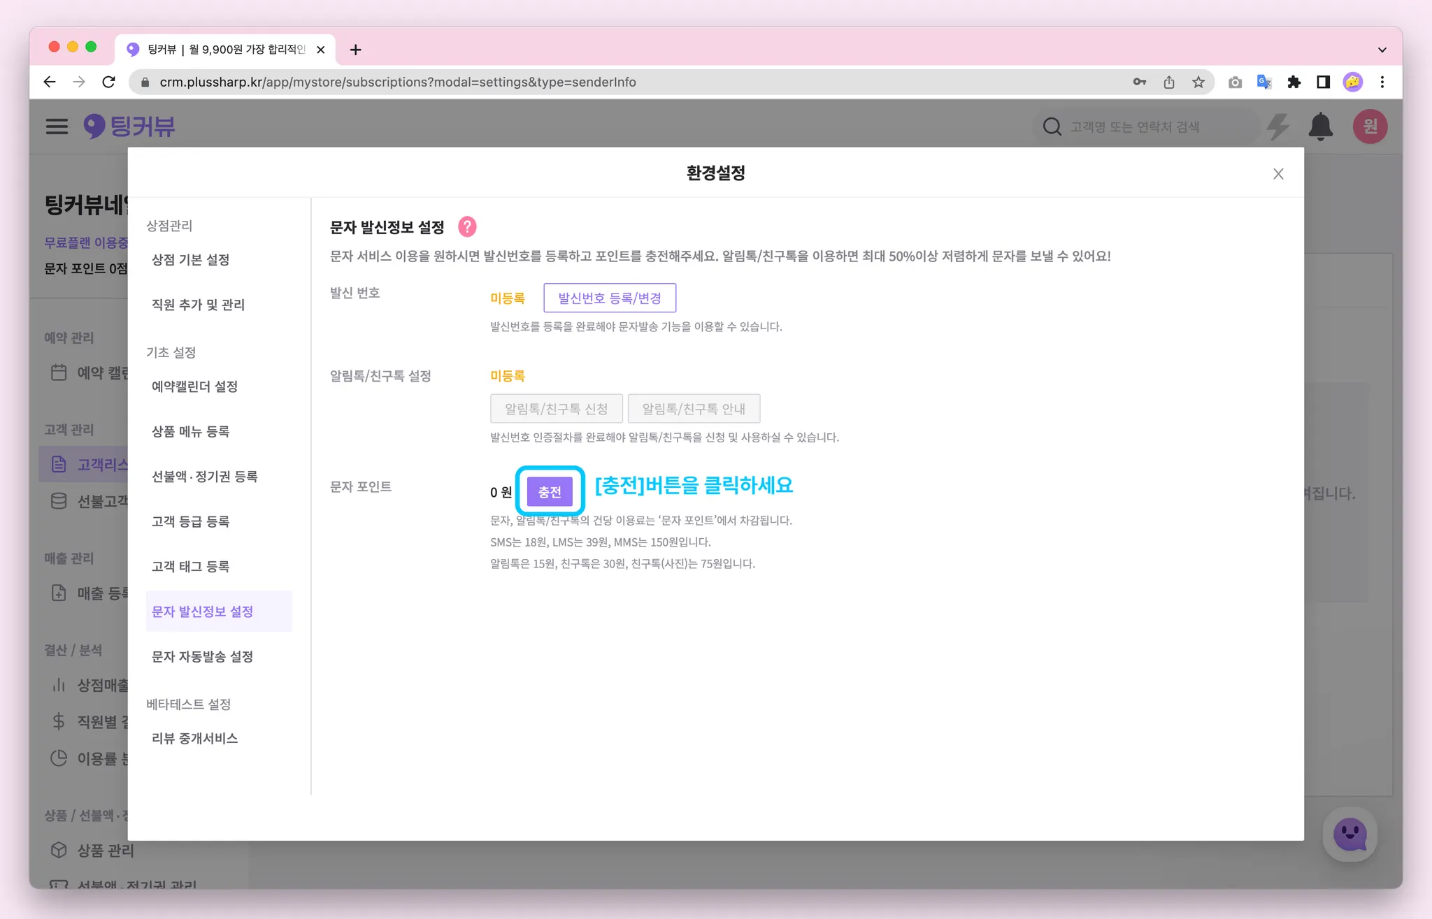This screenshot has height=919, width=1432.
Task: Open the purple chat assistant bubble
Action: click(x=1349, y=834)
